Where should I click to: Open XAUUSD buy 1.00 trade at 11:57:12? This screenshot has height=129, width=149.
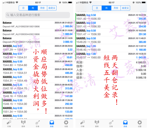coord(111,48)
